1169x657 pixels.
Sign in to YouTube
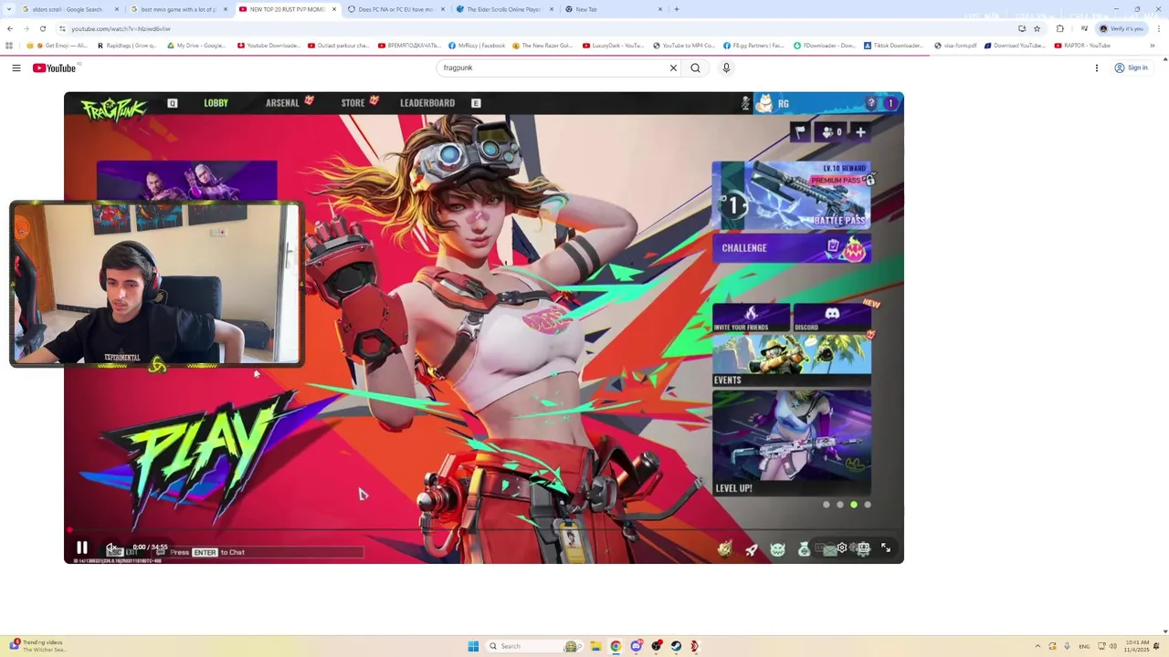(1132, 68)
